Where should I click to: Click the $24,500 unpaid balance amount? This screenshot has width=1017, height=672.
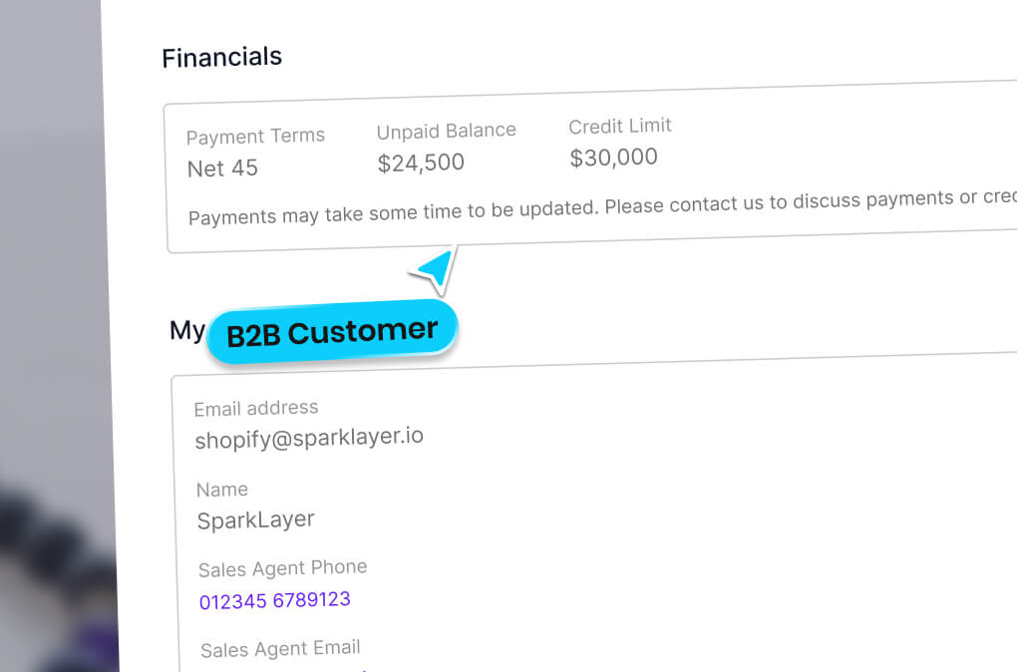pos(421,163)
